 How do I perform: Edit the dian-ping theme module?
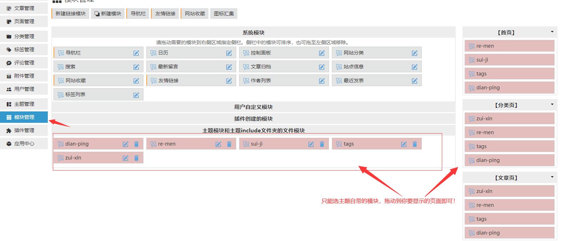126,144
